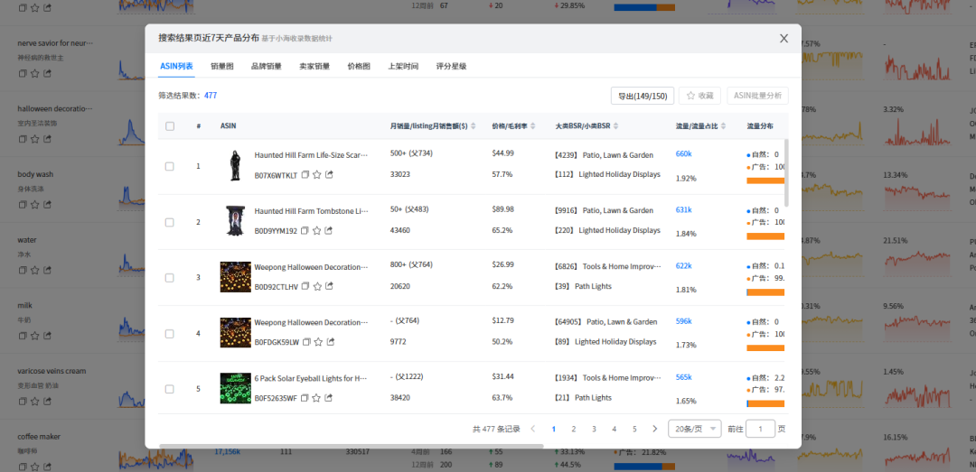Select row 3 Weepong Halloween Decoration checkbox
The width and height of the screenshot is (976, 472).
169,278
